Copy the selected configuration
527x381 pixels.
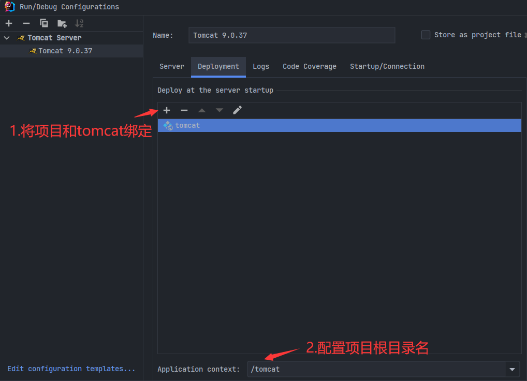[x=44, y=23]
